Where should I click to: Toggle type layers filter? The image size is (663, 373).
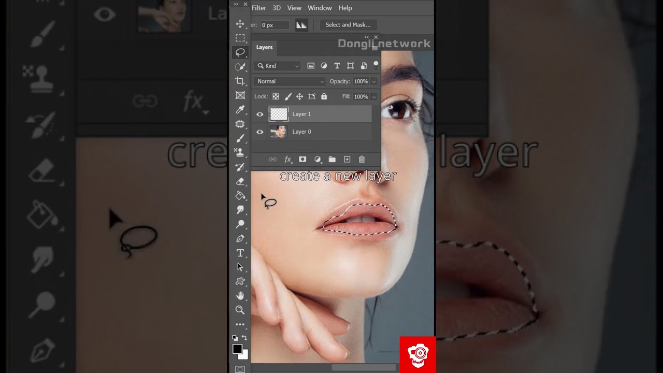tap(337, 66)
